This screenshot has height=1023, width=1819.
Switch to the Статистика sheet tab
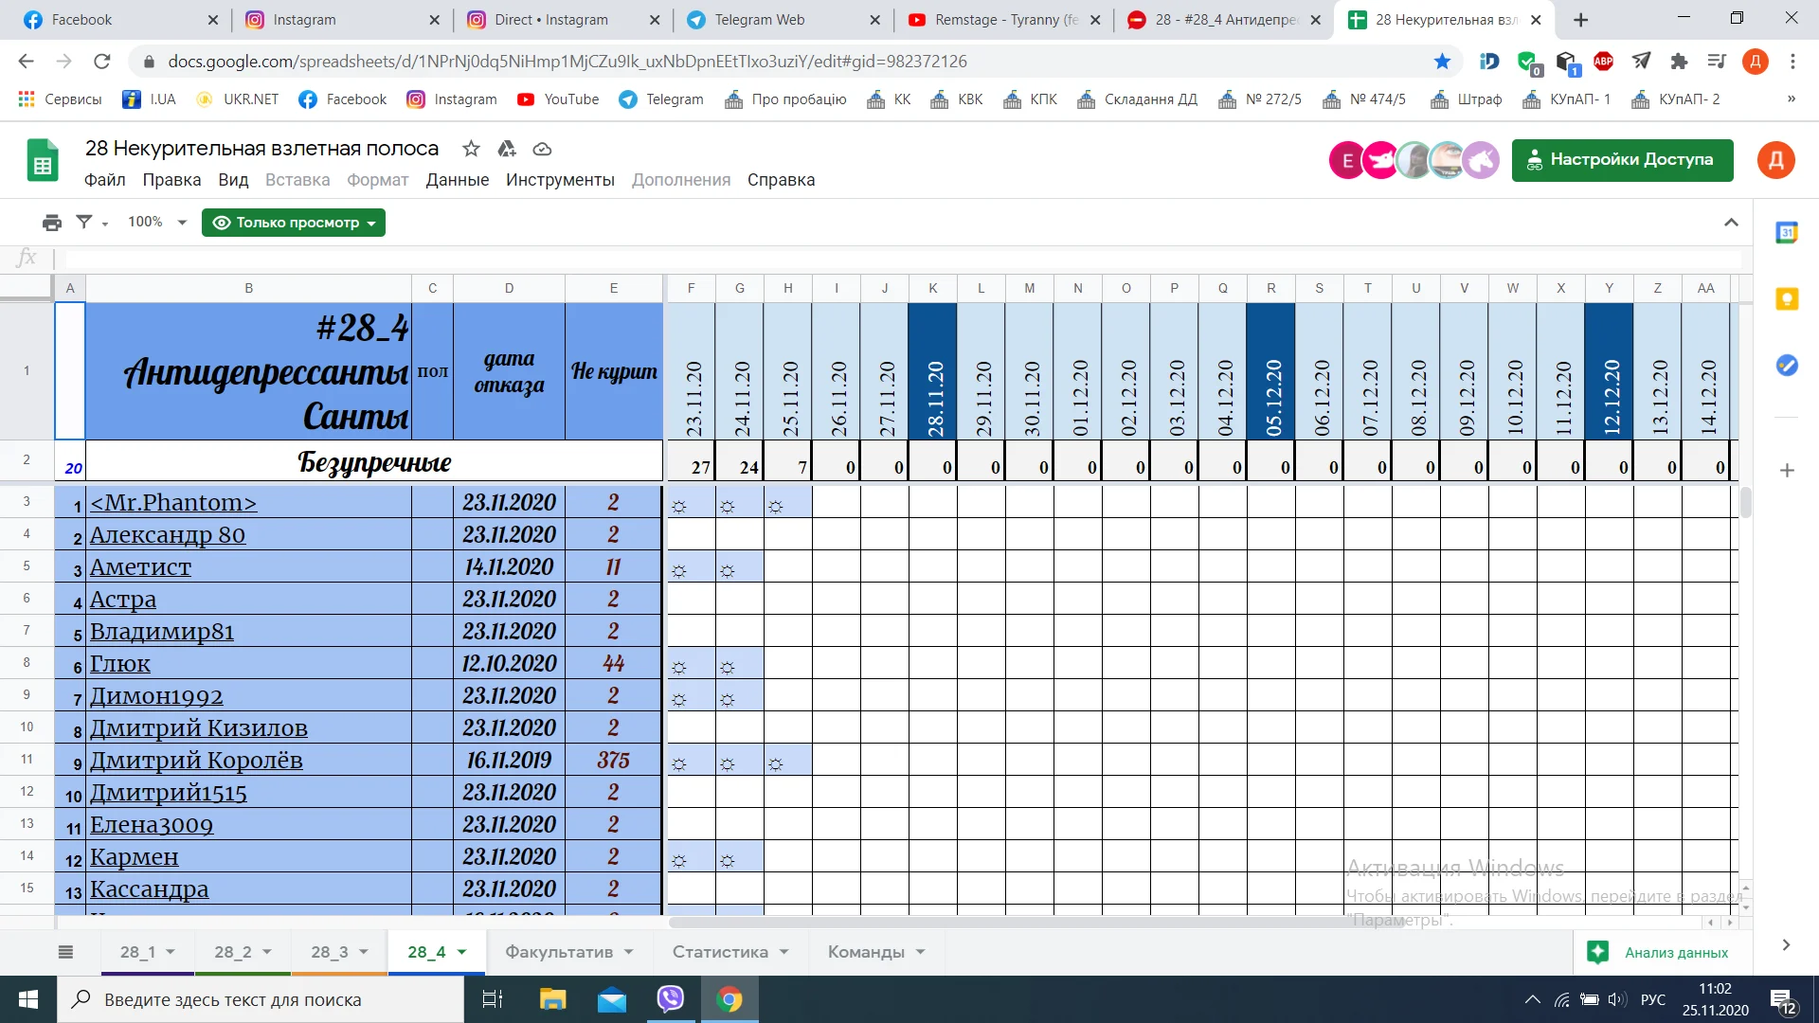pyautogui.click(x=720, y=952)
